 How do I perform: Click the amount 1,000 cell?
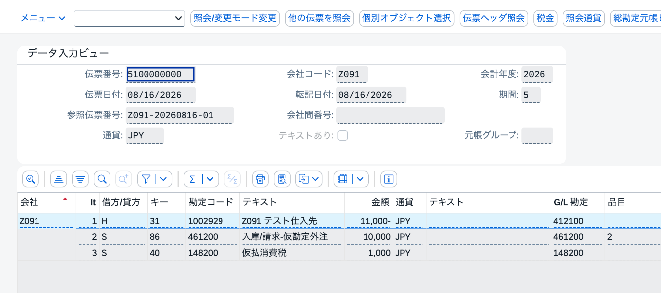click(x=368, y=253)
